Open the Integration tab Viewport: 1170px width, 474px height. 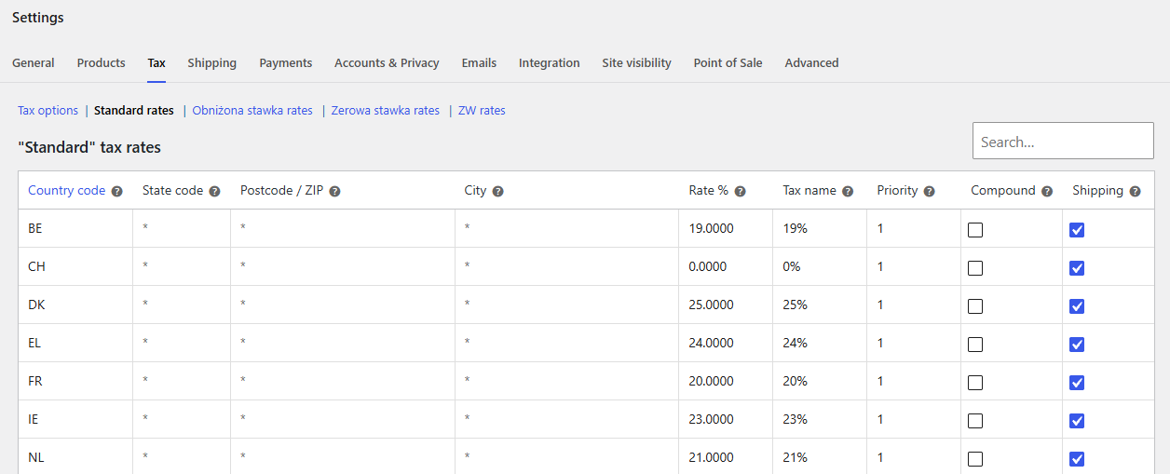(550, 63)
